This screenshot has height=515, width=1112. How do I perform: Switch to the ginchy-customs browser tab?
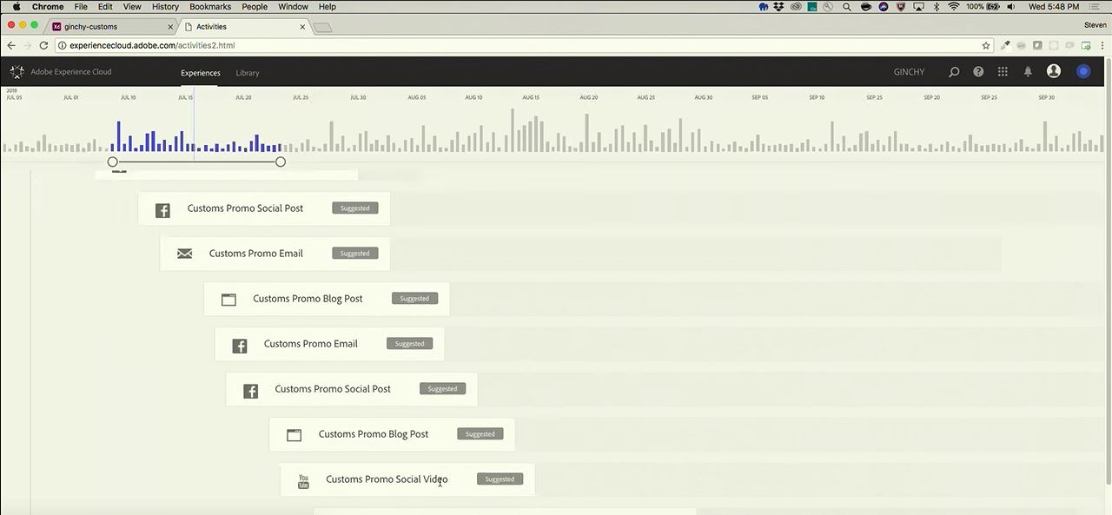(x=109, y=27)
